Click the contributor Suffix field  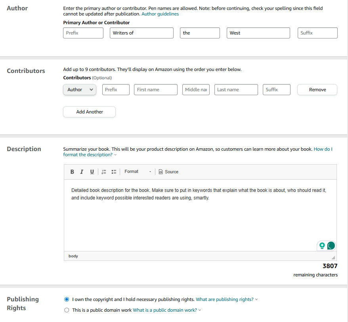[x=277, y=90]
